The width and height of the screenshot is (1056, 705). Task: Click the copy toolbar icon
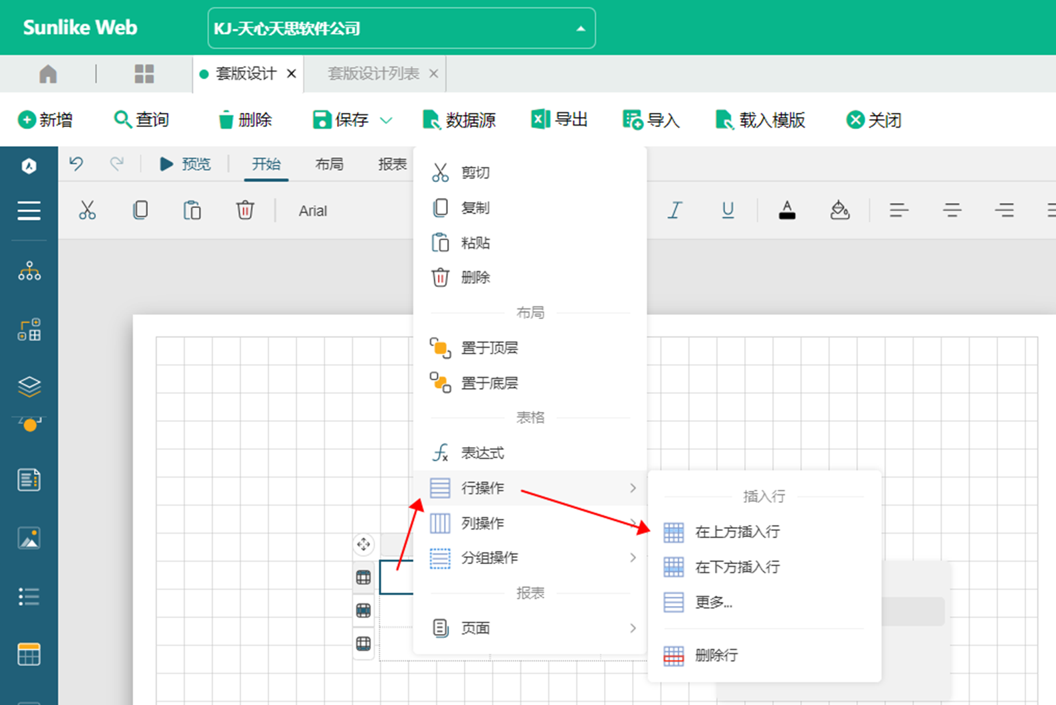click(x=140, y=210)
